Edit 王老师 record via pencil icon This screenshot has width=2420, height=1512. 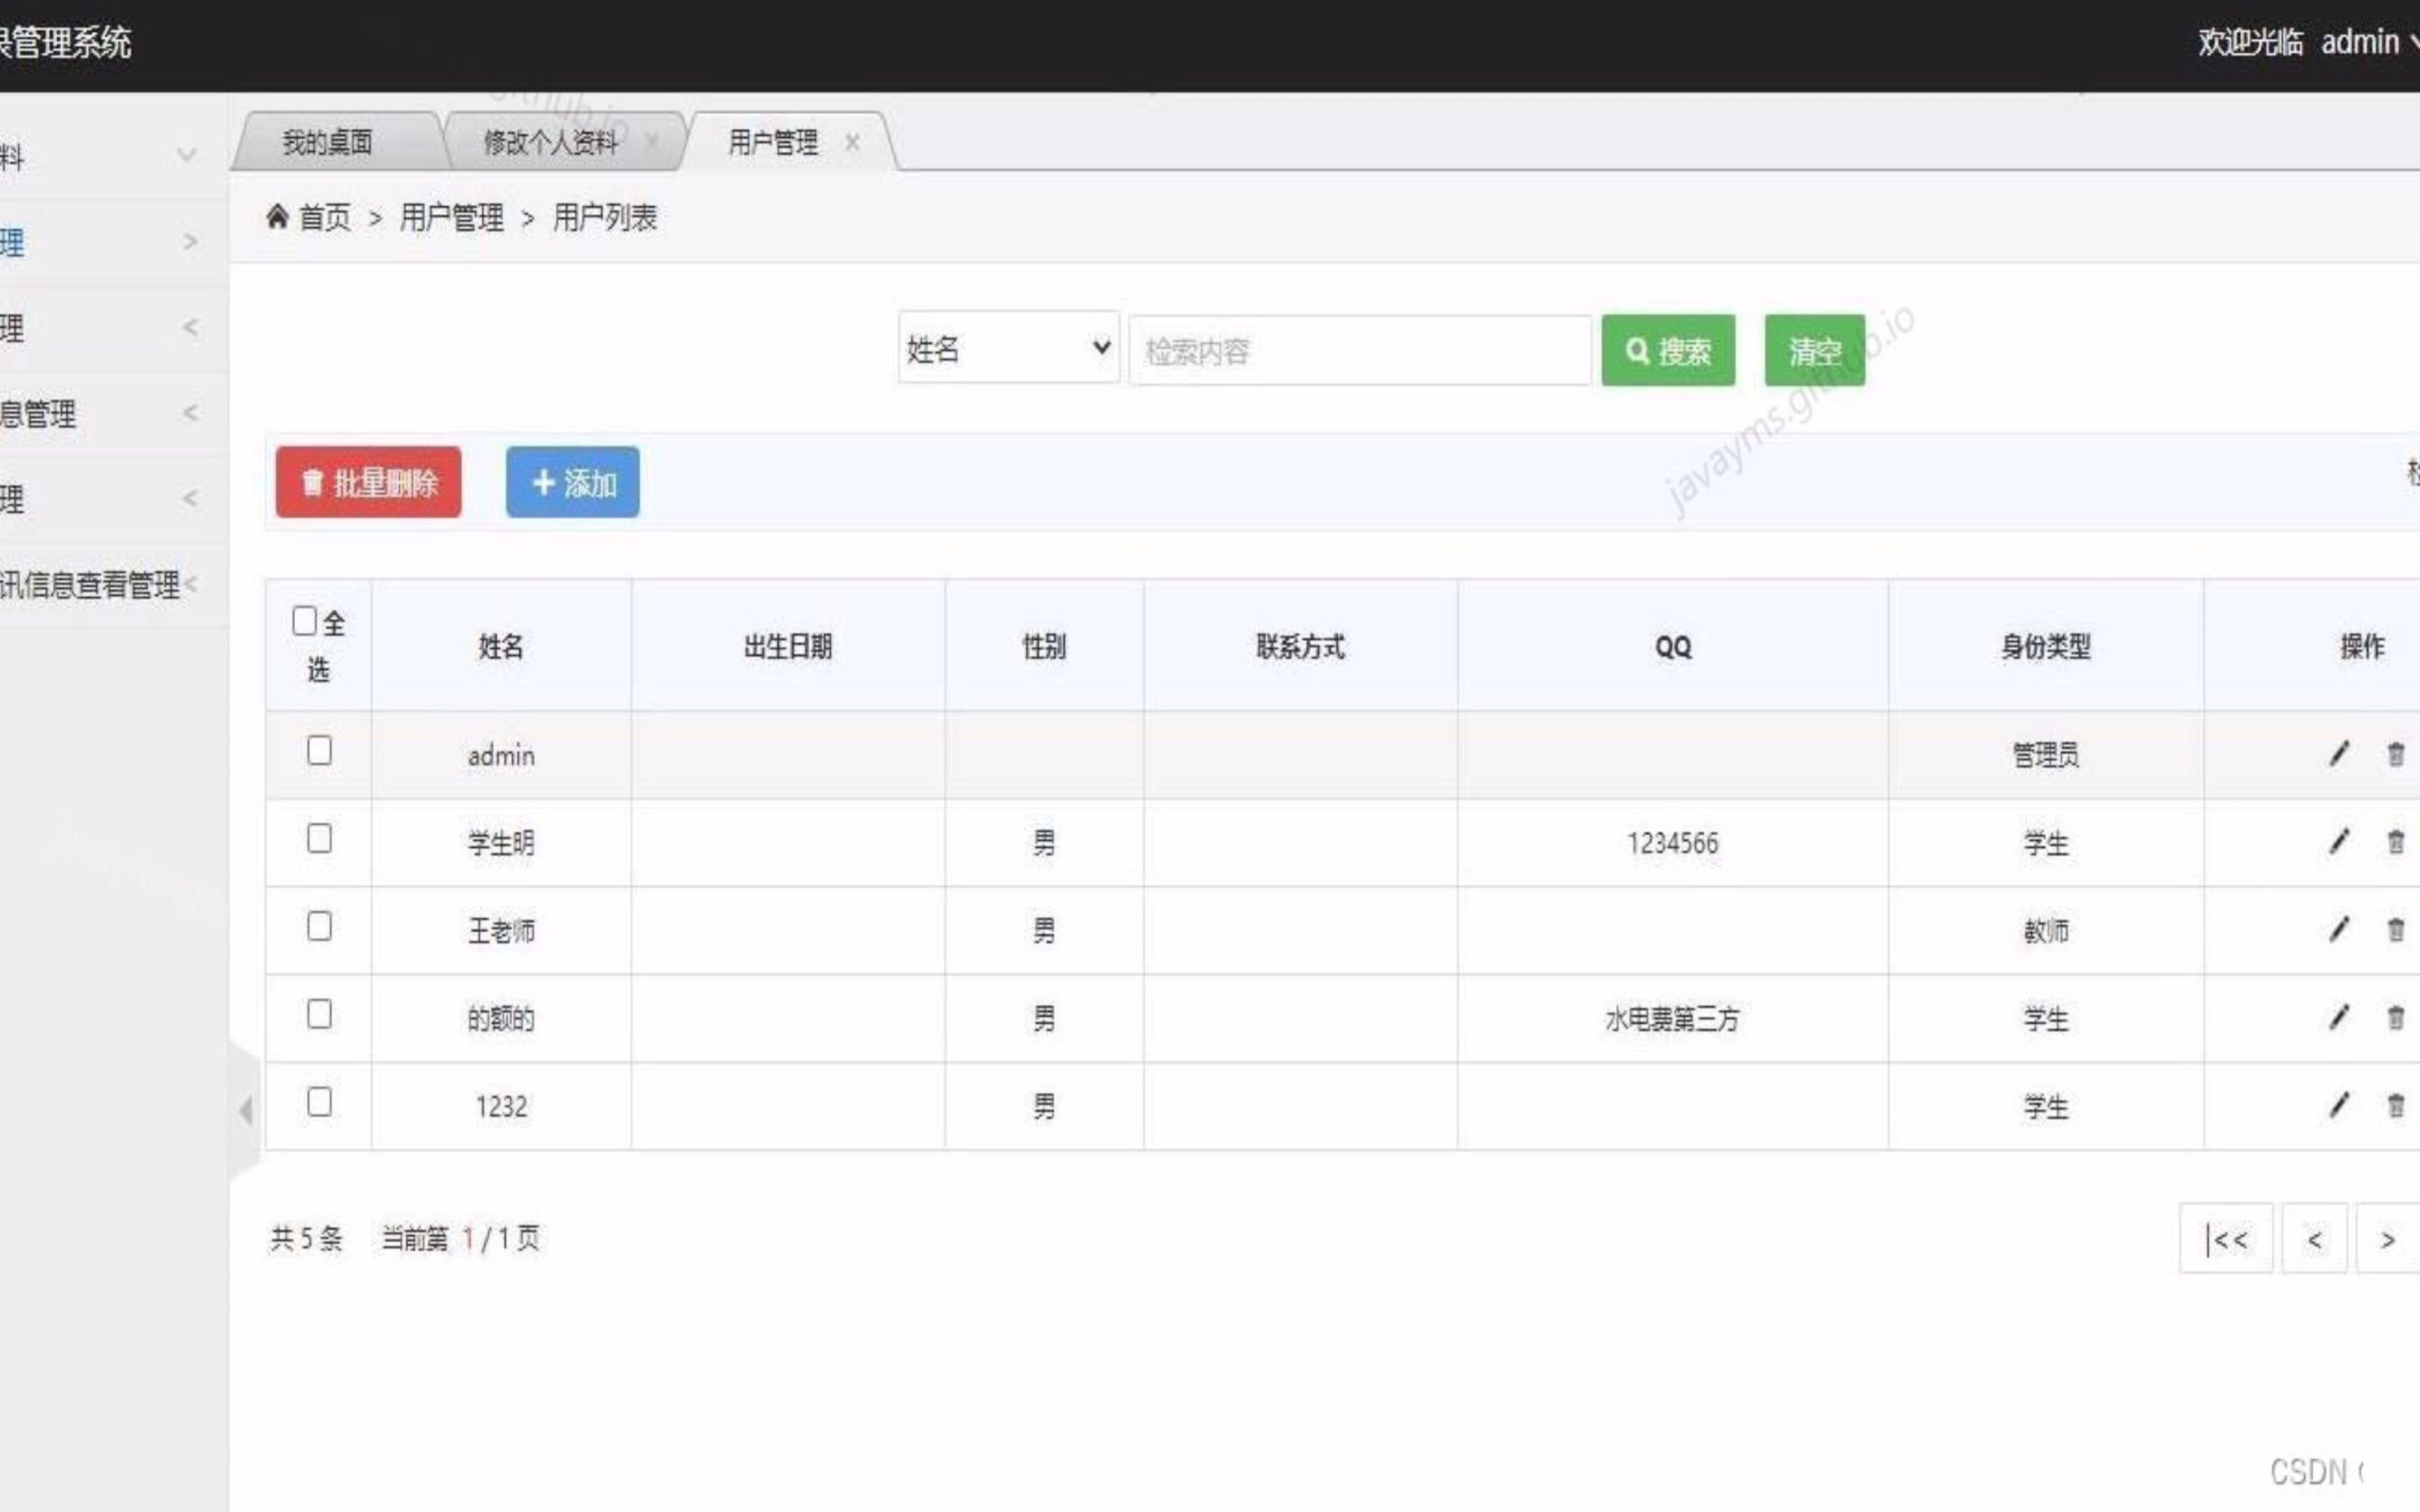pos(2338,930)
